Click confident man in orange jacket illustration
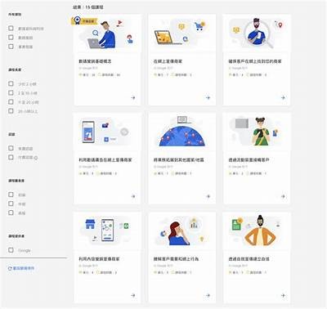The width and height of the screenshot is (327, 309). [257, 231]
